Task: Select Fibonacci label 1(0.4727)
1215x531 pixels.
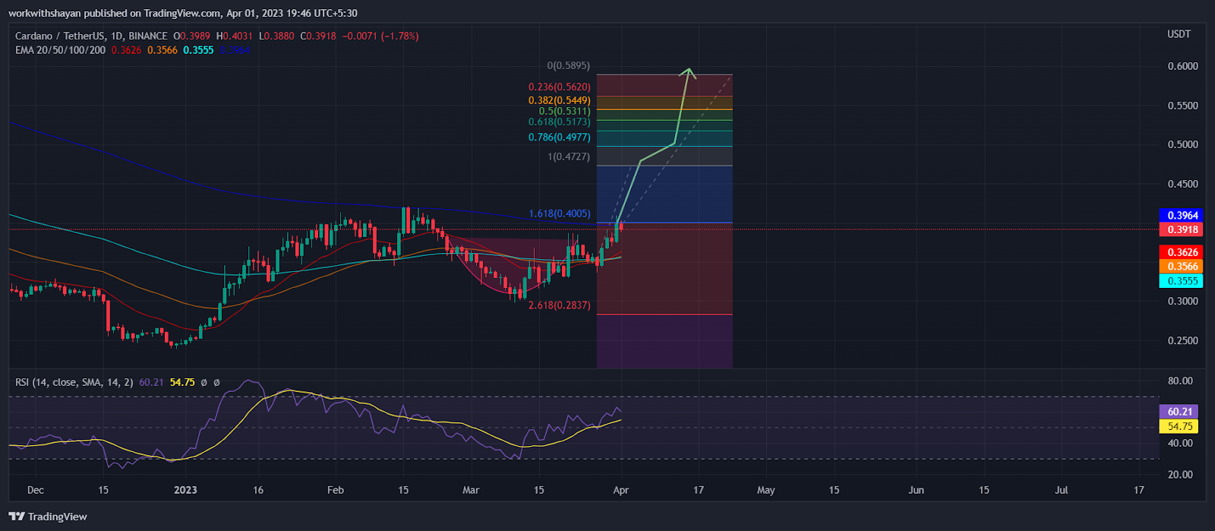Action: coord(568,156)
